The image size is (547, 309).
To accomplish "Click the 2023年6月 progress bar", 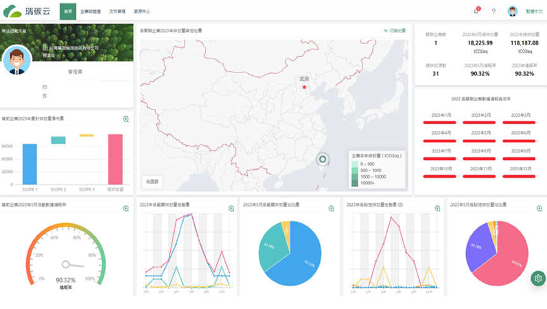I will (520, 141).
